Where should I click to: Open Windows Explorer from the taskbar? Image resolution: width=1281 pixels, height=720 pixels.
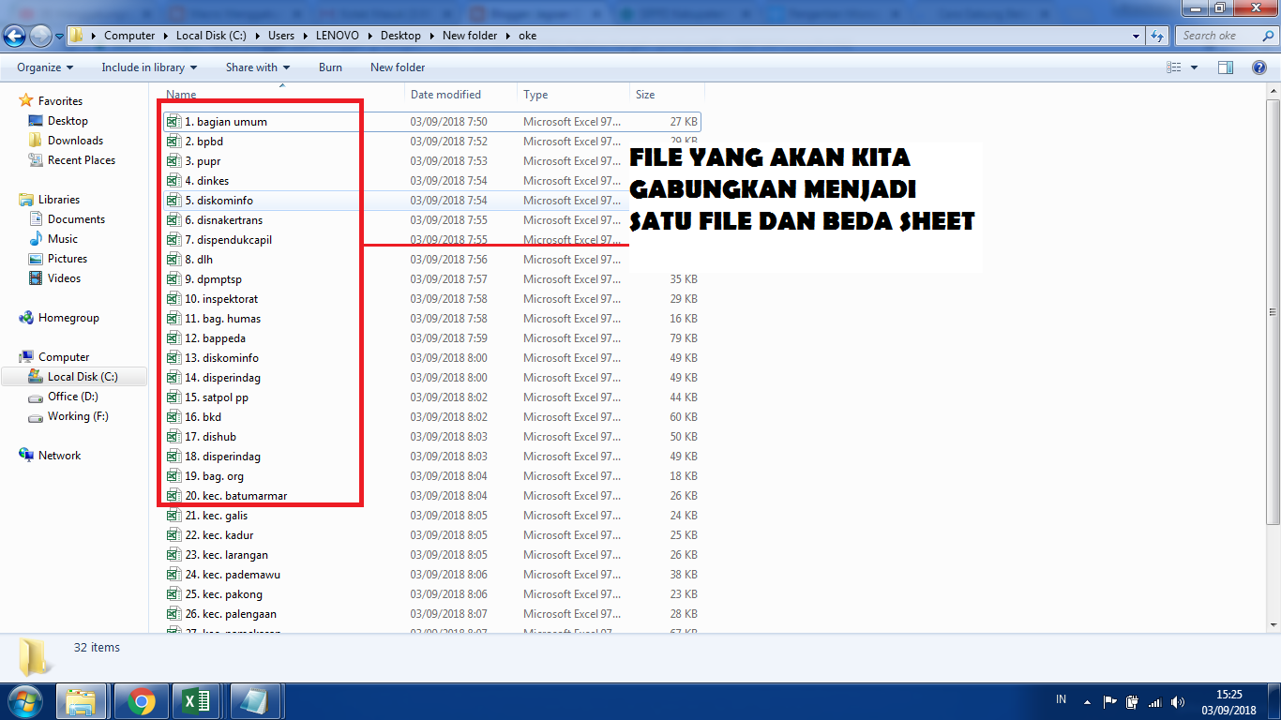(x=82, y=700)
